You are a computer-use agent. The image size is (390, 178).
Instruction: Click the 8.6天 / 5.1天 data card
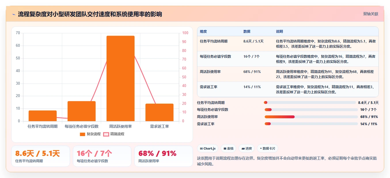pyautogui.click(x=41, y=156)
